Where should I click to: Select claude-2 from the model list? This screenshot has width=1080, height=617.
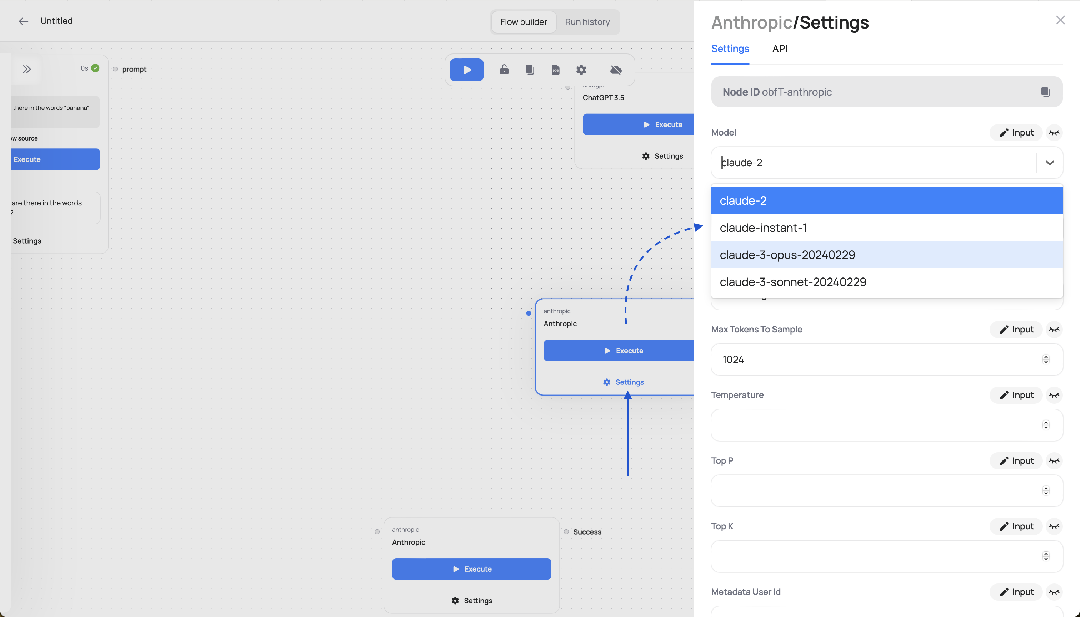coord(886,200)
